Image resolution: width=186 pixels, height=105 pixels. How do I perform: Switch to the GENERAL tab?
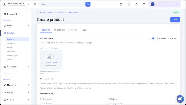(46, 30)
